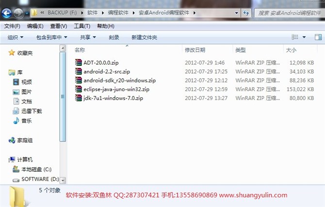Click file name android-2.2-src.zip
The height and width of the screenshot is (207, 325).
(x=107, y=71)
